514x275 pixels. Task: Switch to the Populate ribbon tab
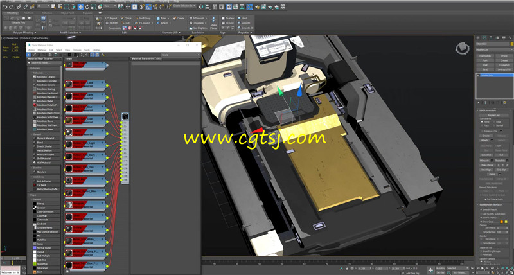click(x=87, y=13)
